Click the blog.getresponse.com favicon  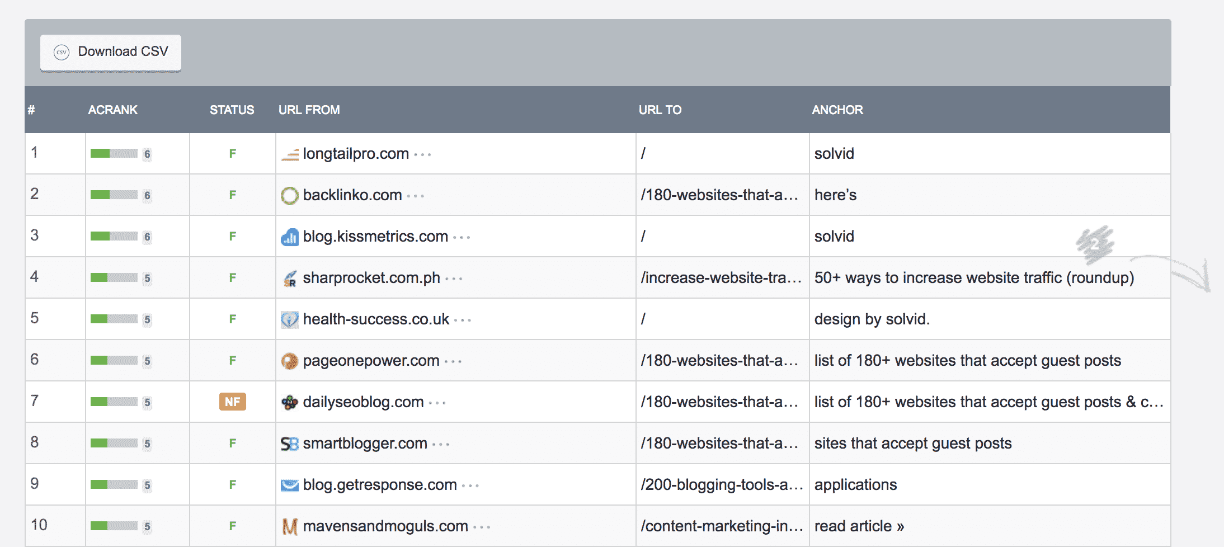(290, 485)
